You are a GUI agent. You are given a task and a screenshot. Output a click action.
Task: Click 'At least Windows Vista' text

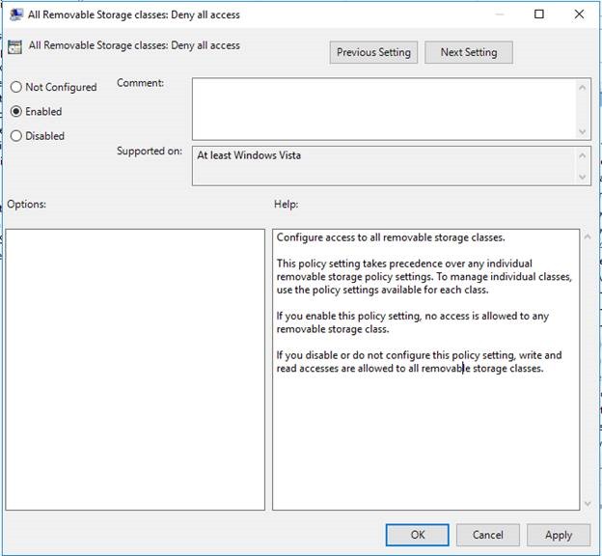[x=249, y=155]
